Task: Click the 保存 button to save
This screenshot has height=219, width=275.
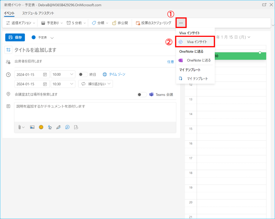Action: 15,37
